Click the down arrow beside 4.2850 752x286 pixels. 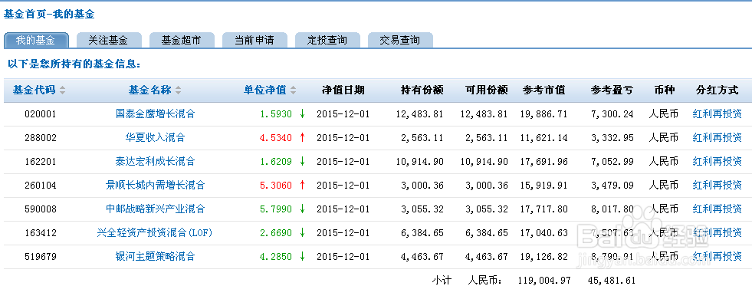coord(303,257)
